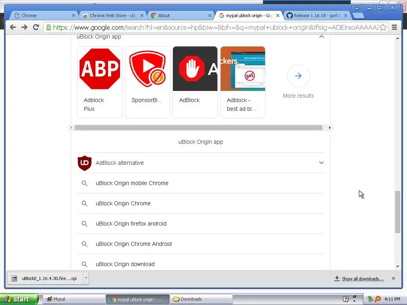The height and width of the screenshot is (305, 407).
Task: Search uBlock Origin Chrome Android suggestion
Action: (201, 244)
